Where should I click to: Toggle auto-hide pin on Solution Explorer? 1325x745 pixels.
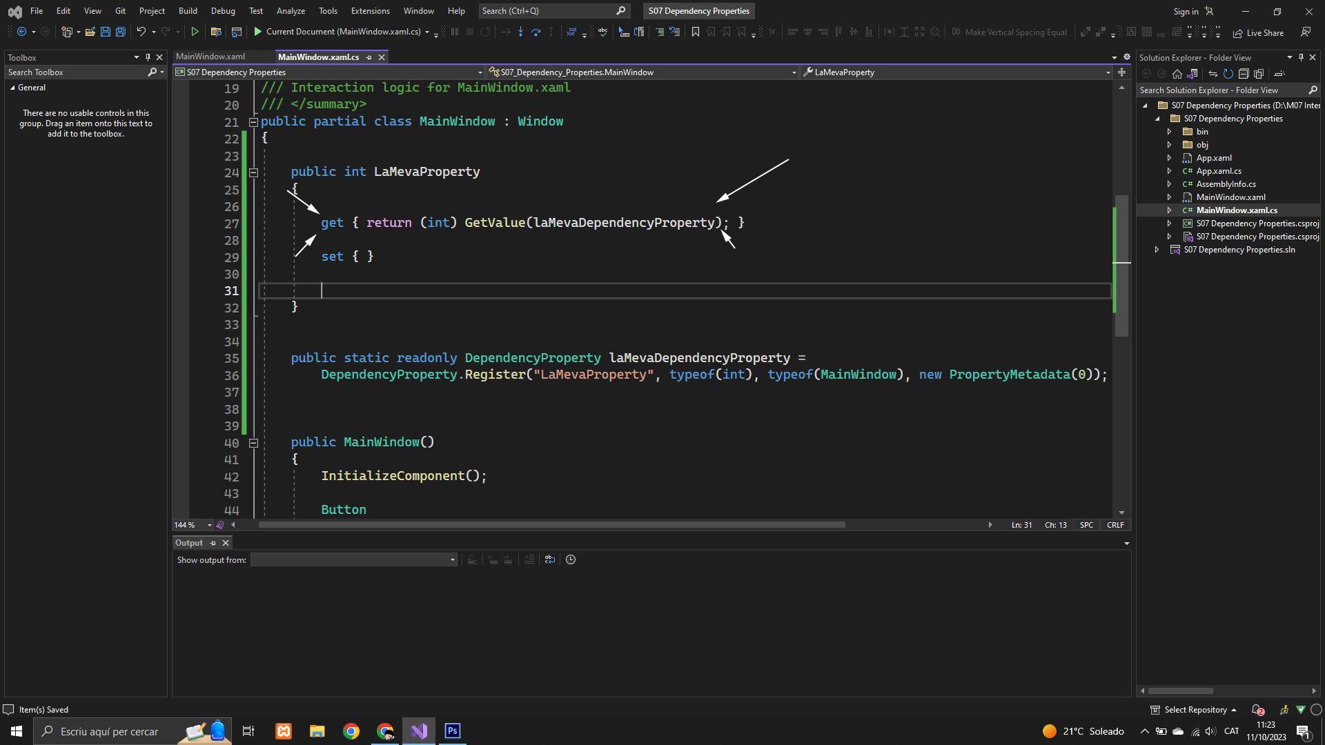[1301, 57]
